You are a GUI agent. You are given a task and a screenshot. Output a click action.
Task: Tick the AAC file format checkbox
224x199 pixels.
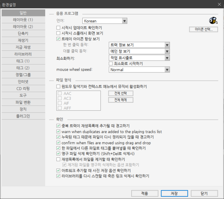click(x=60, y=93)
